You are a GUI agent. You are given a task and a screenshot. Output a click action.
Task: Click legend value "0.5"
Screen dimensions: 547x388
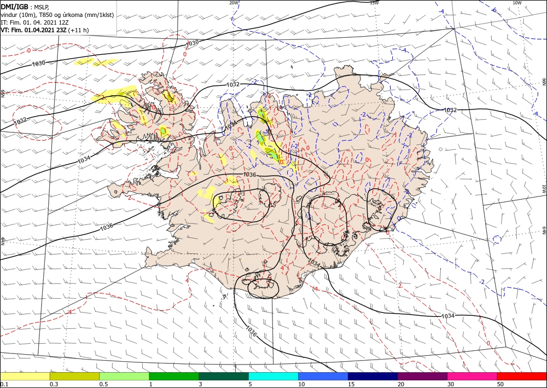tap(103, 384)
